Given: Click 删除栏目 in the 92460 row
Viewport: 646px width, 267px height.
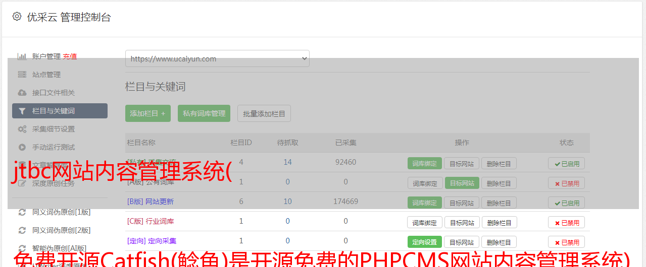Looking at the screenshot, I should 499,163.
